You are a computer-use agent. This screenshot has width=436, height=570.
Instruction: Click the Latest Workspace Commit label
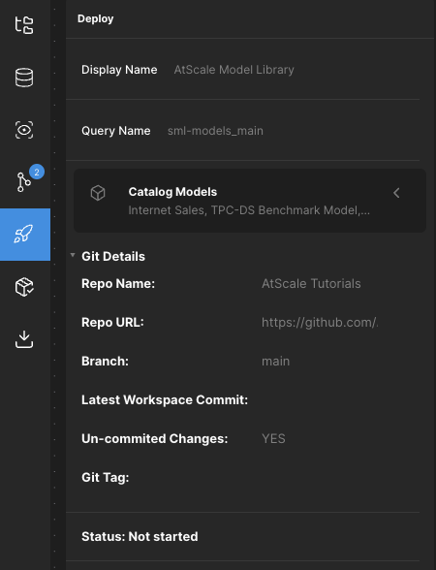tap(165, 399)
